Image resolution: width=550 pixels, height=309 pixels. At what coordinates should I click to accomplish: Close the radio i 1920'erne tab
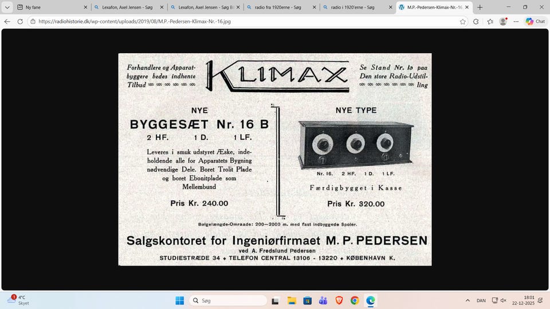point(391,7)
